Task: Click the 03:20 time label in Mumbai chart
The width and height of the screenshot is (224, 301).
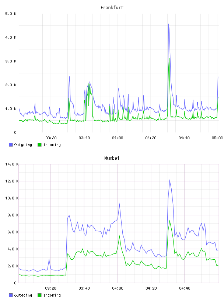Action: [50, 288]
